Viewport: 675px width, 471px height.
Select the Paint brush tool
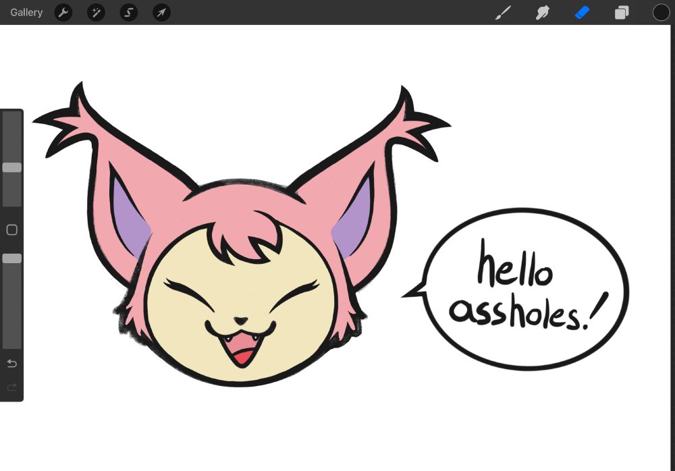tap(503, 13)
